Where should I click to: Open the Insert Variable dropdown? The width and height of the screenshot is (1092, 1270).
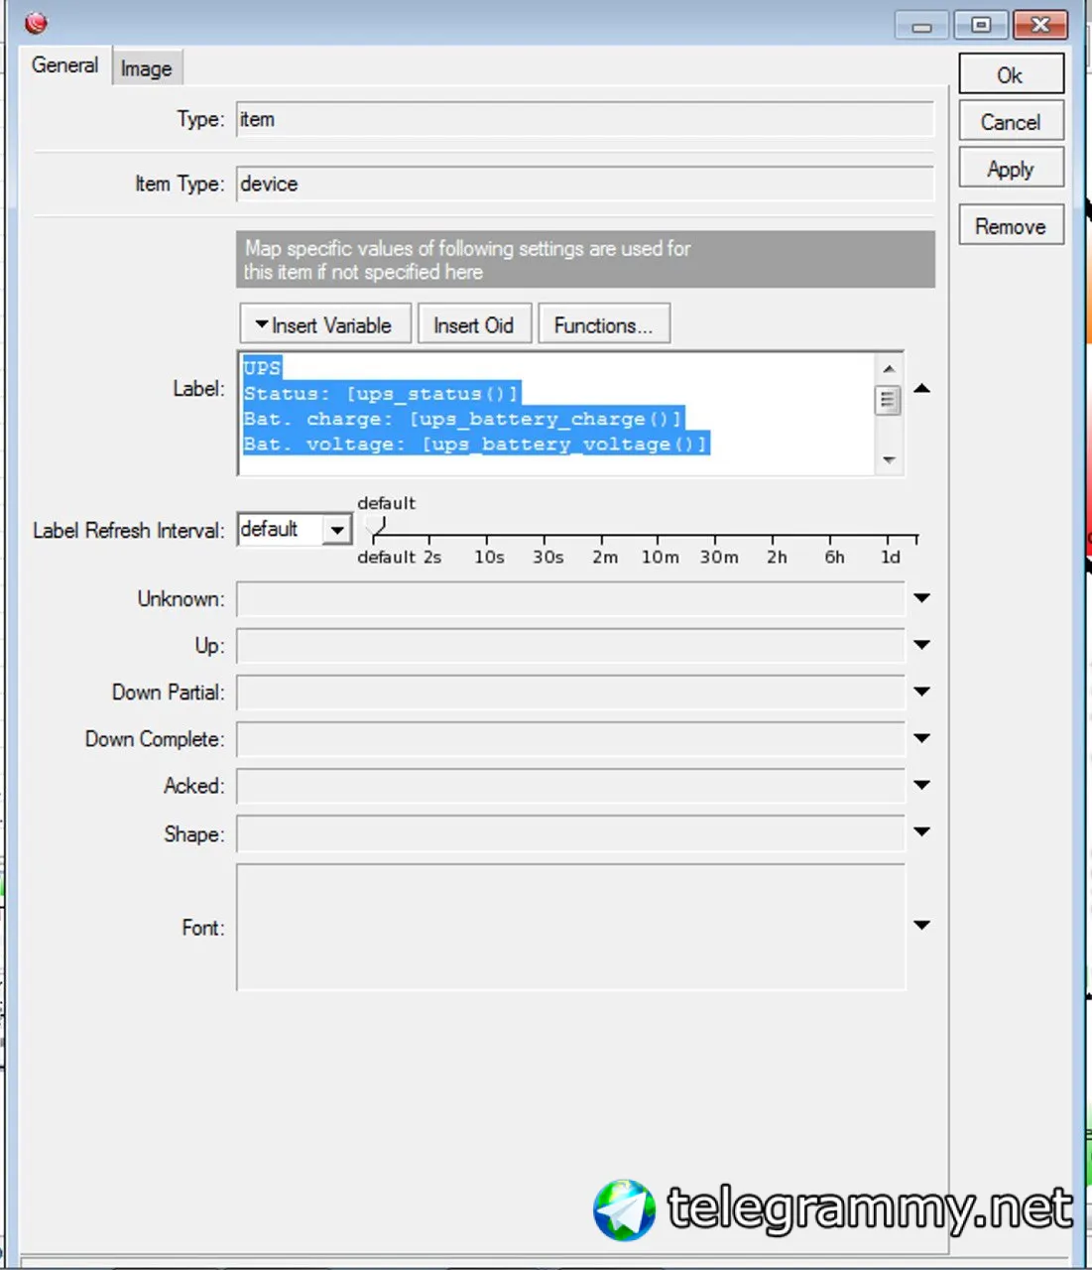pyautogui.click(x=325, y=325)
